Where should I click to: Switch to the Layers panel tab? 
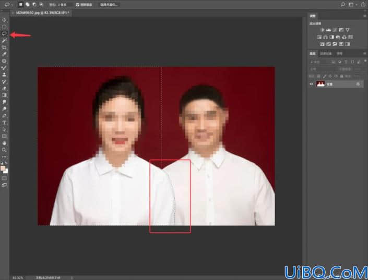pyautogui.click(x=313, y=54)
